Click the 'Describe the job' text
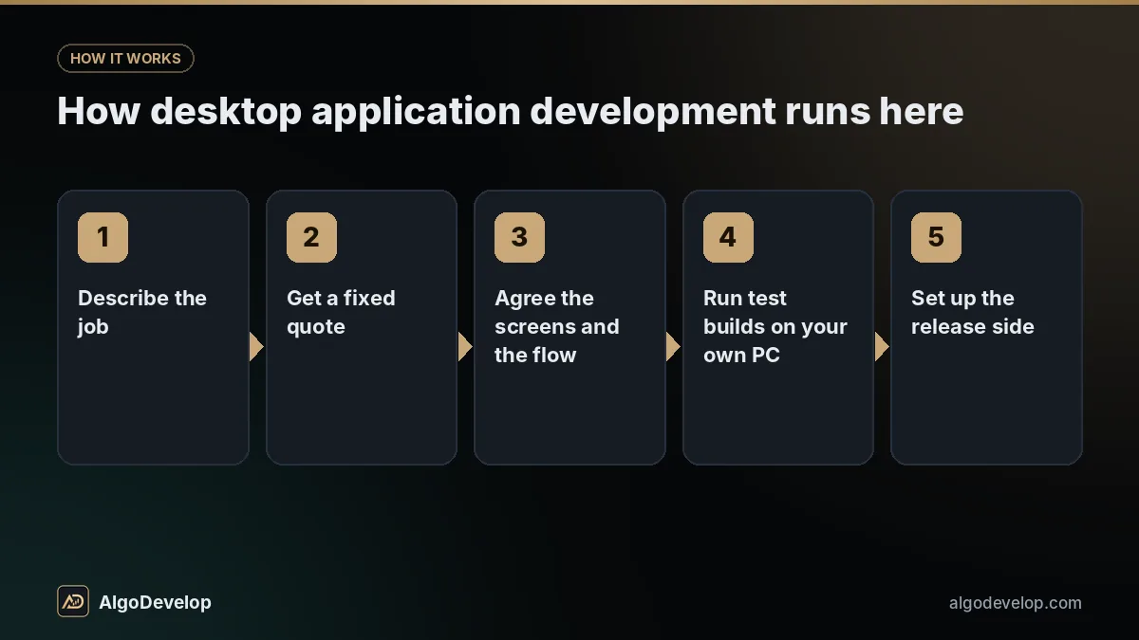 point(142,312)
